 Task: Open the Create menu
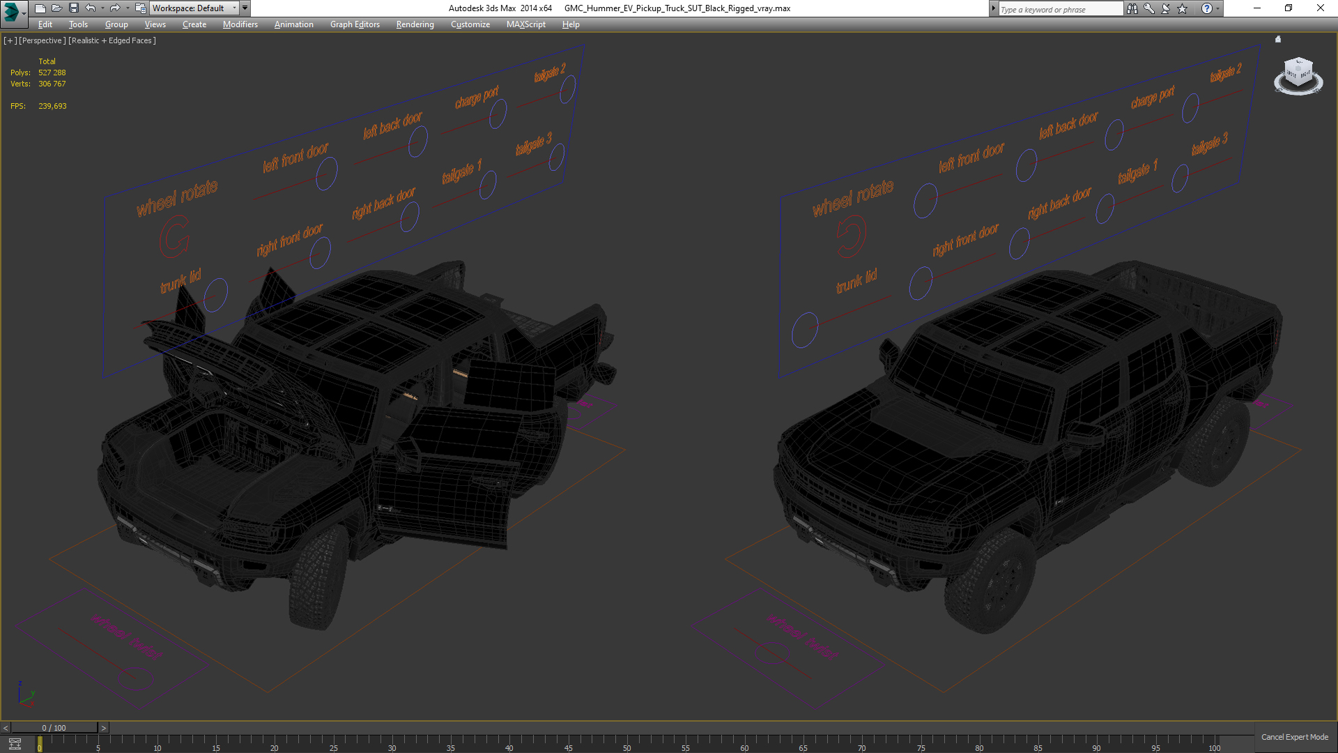[194, 24]
